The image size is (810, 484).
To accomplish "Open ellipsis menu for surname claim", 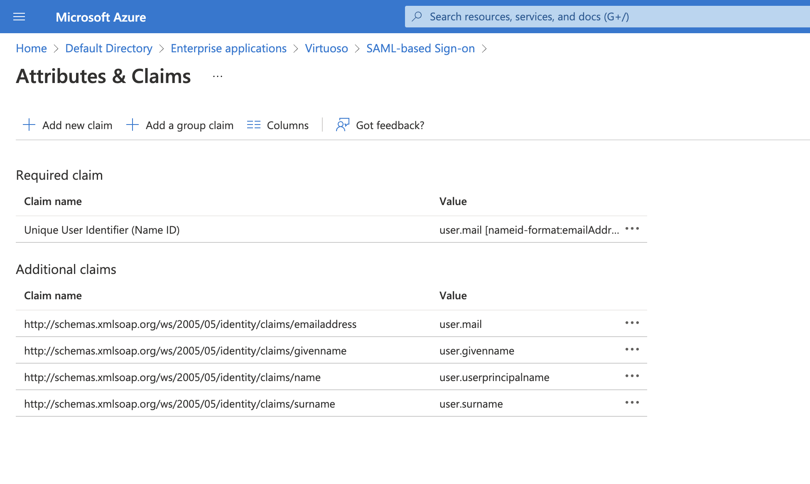I will [632, 403].
